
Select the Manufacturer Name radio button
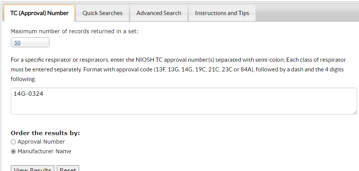tap(14, 152)
